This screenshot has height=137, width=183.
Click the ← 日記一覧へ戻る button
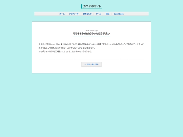pyautogui.click(x=91, y=64)
